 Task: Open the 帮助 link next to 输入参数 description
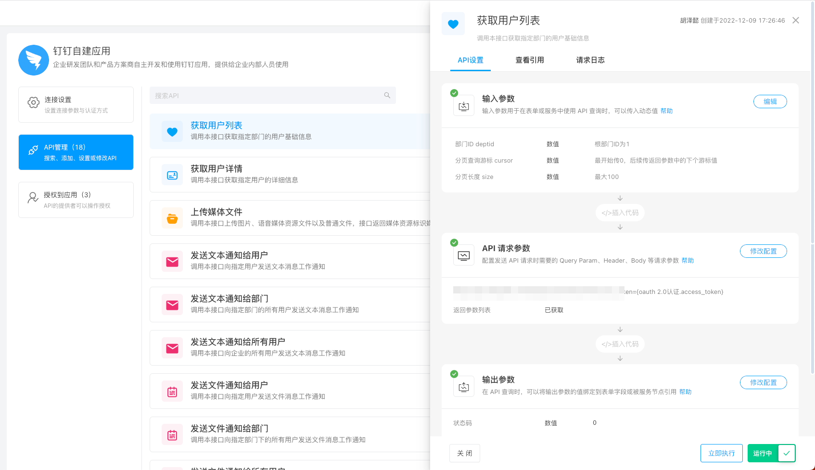coord(667,111)
